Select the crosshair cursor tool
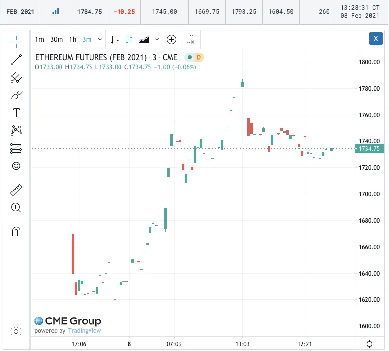Viewport: 389px width, 351px height. (16, 42)
